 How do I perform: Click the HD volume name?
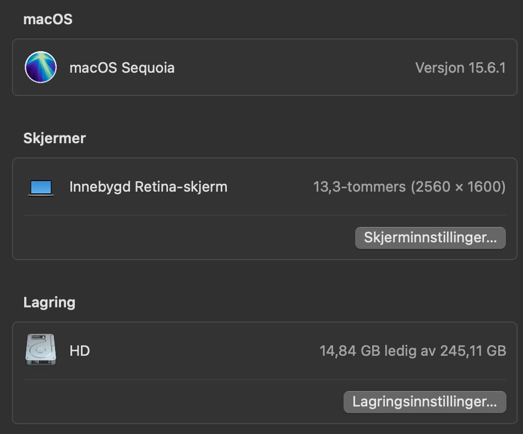pyautogui.click(x=79, y=351)
